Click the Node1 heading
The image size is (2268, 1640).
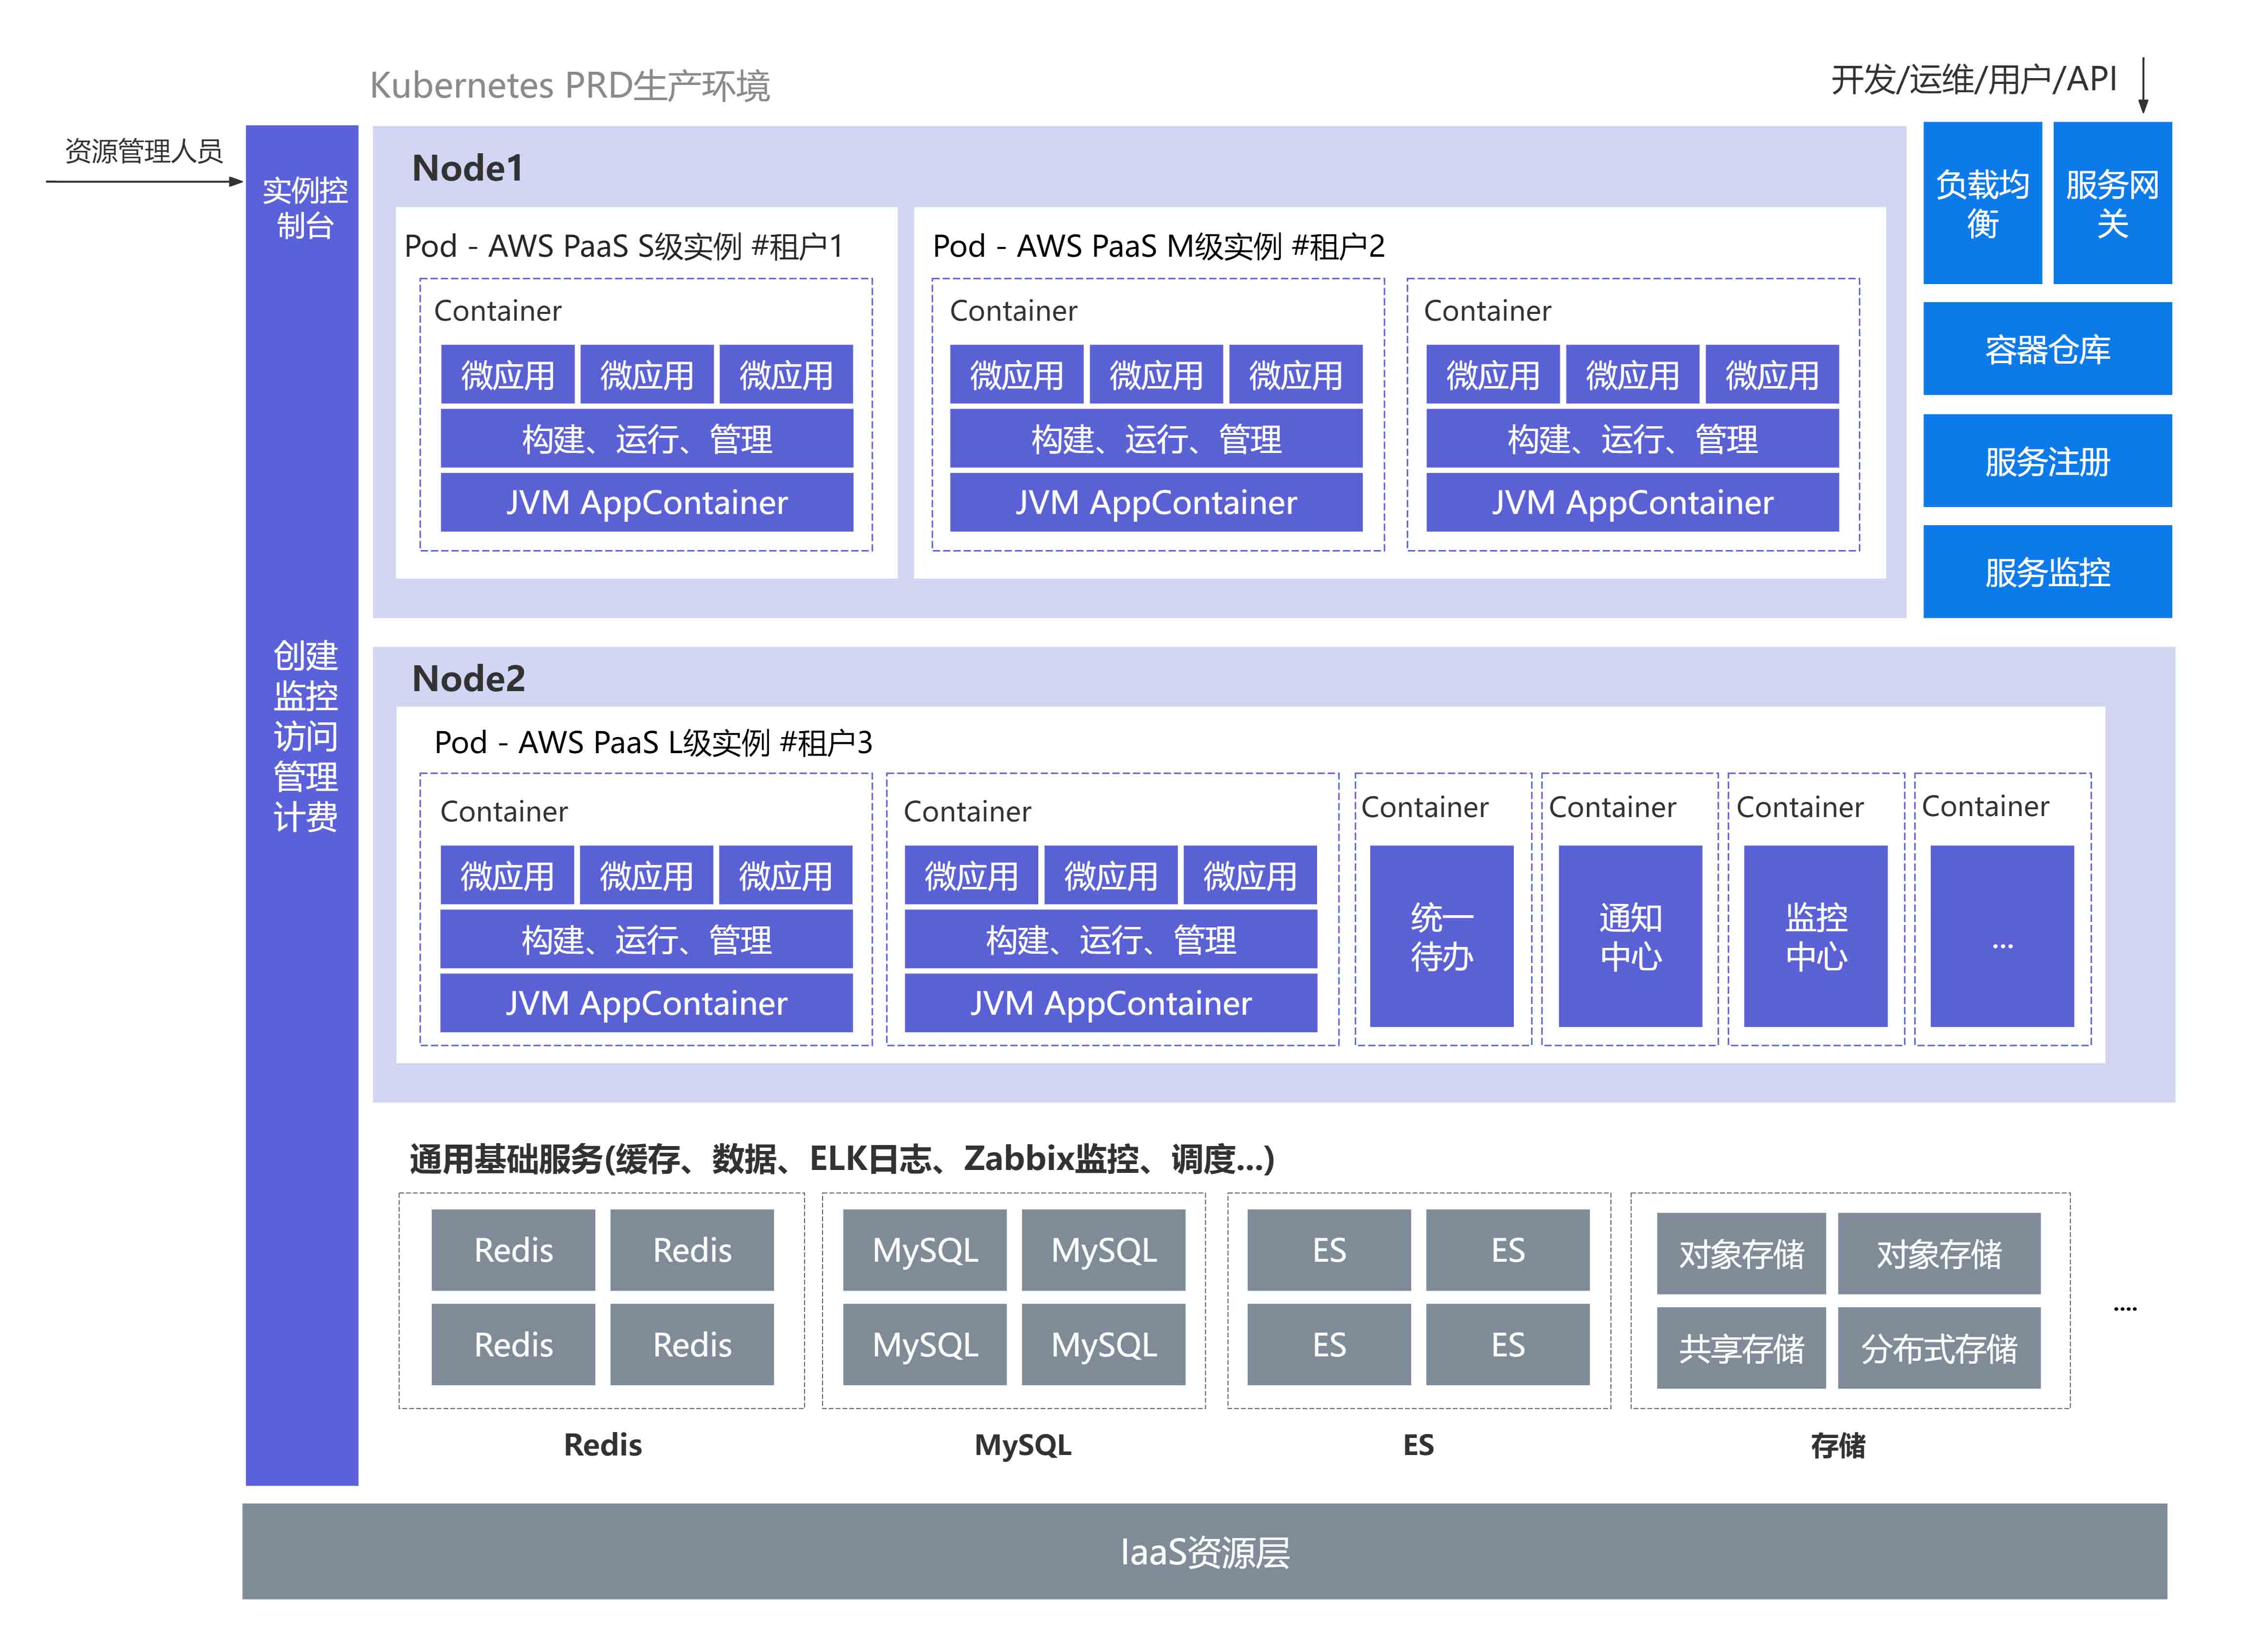(x=468, y=168)
